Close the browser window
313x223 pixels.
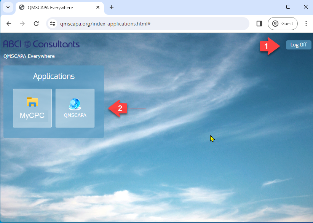click(305, 7)
